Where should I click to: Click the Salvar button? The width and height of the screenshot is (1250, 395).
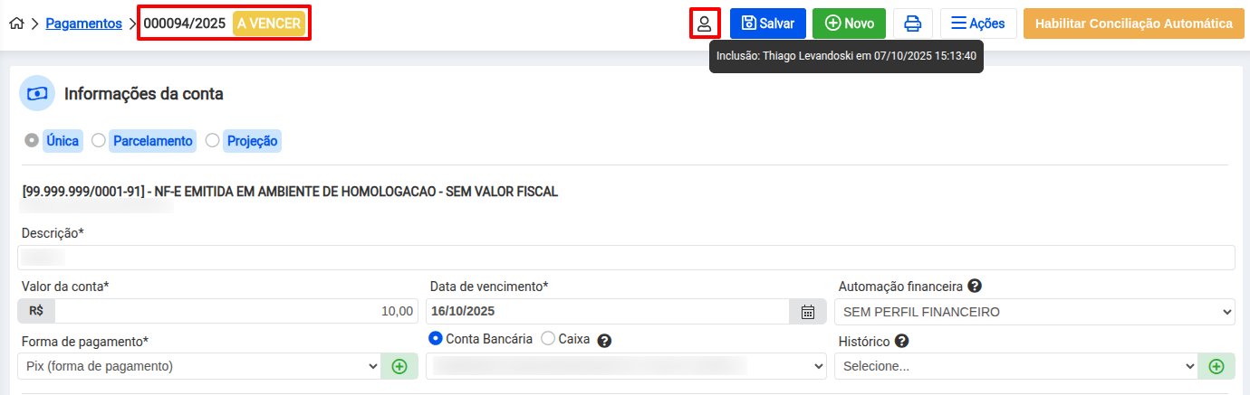tap(768, 24)
